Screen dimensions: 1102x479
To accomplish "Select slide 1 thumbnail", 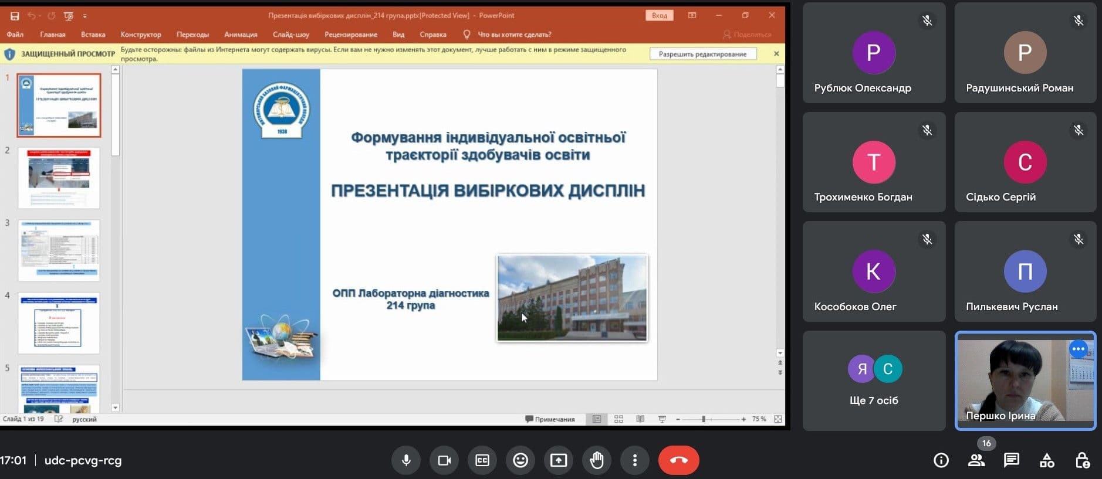I will [x=59, y=106].
